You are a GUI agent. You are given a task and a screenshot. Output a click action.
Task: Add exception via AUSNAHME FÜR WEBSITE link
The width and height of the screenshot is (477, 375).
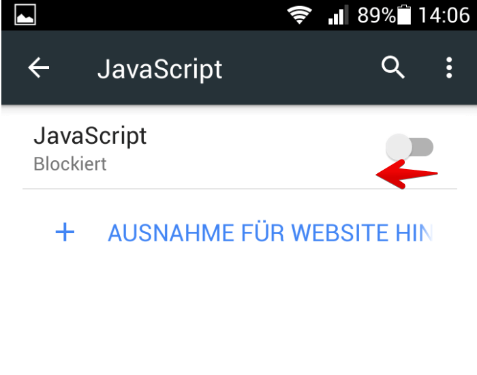pos(270,233)
